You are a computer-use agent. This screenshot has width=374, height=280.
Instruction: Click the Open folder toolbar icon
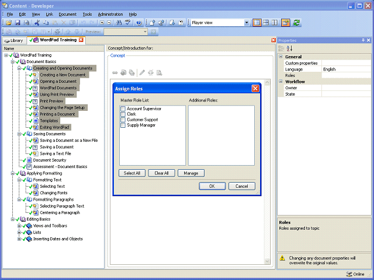coord(9,23)
